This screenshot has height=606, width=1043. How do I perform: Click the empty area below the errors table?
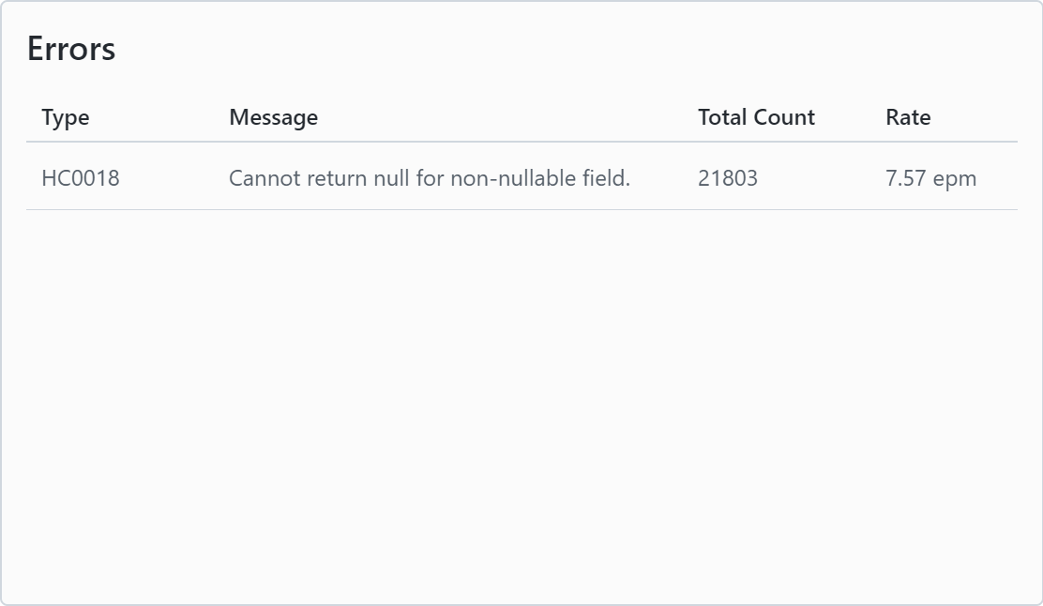tap(521, 403)
